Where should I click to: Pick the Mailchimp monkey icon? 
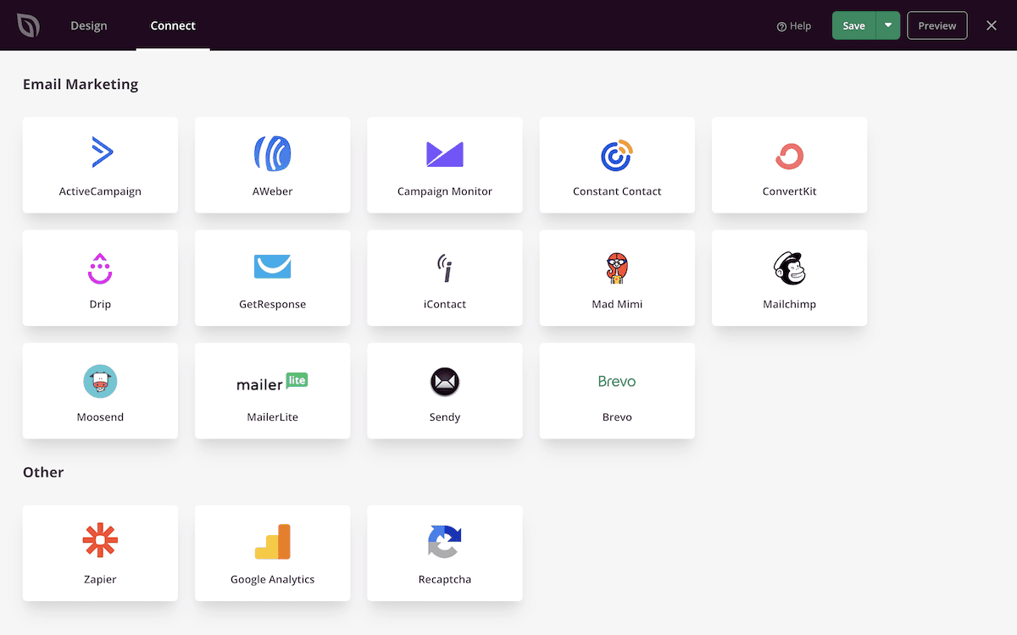pos(790,268)
